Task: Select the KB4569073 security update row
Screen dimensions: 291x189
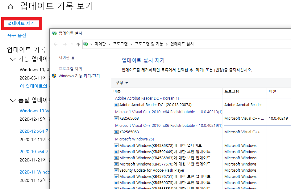Action: tap(165, 183)
